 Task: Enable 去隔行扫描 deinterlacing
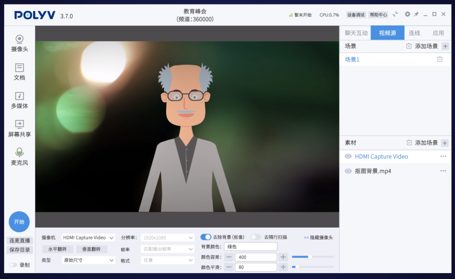(256, 237)
